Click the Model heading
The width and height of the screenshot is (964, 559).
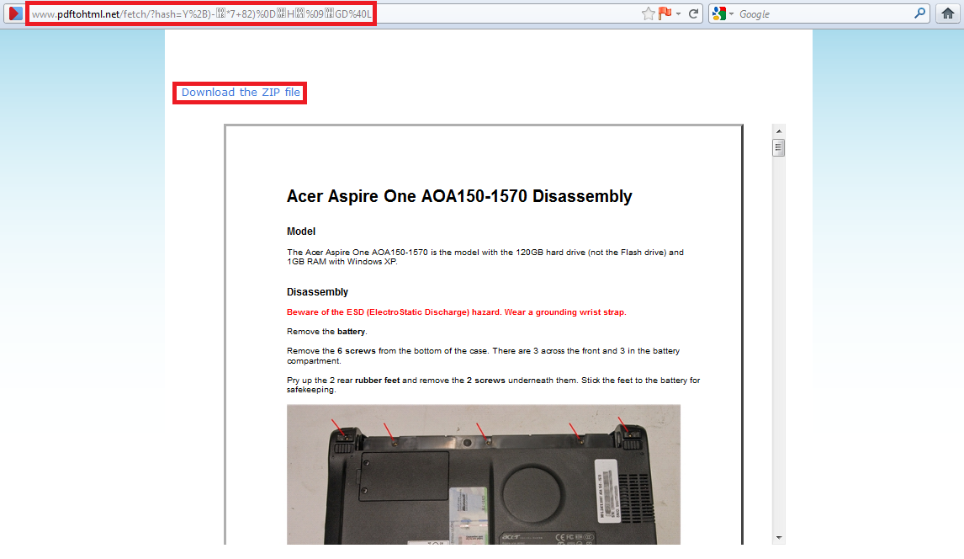pos(300,232)
